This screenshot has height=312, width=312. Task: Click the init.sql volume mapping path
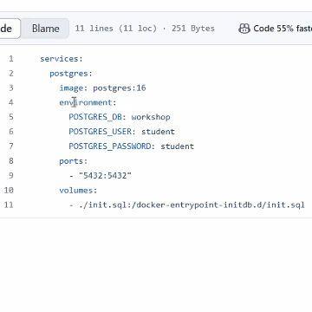(192, 205)
